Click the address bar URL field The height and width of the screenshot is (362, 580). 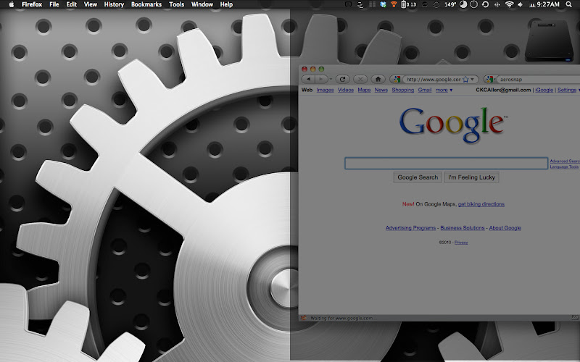pyautogui.click(x=433, y=80)
